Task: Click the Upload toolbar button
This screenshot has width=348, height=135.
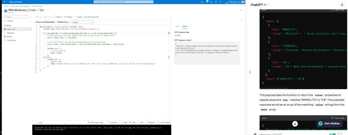Action: (x=79, y=17)
